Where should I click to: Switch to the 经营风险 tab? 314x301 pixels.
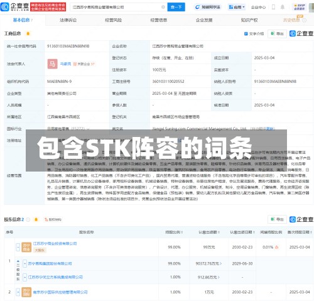(113, 20)
